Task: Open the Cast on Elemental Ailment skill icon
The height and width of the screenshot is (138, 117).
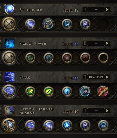Action: coord(10,111)
